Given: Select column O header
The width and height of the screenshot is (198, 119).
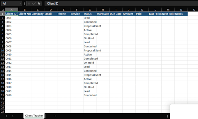Looking at the screenshot, I should [x=194, y=10].
